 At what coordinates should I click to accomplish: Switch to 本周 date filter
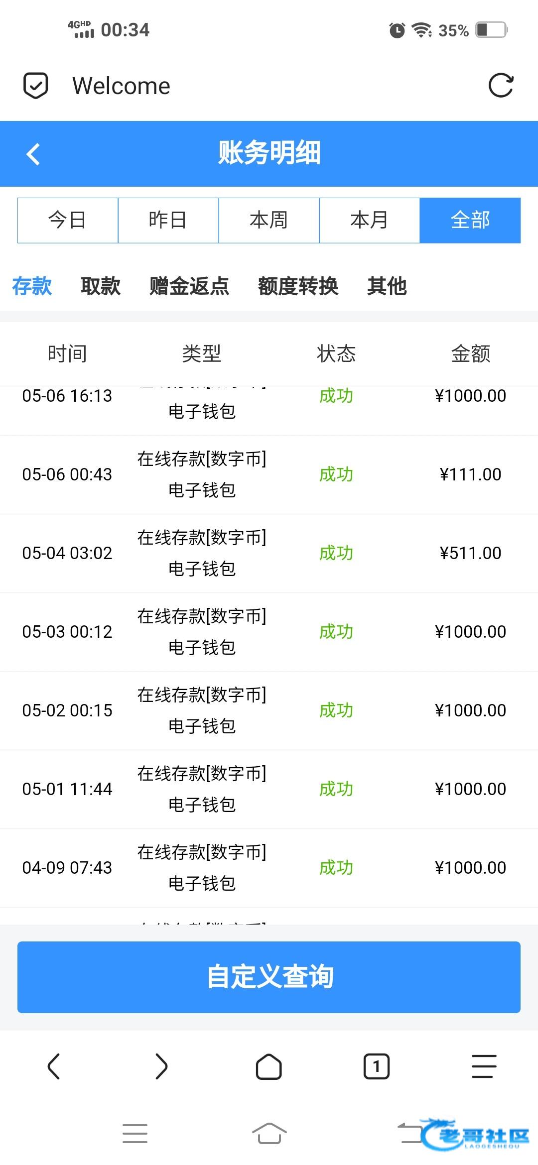point(269,220)
